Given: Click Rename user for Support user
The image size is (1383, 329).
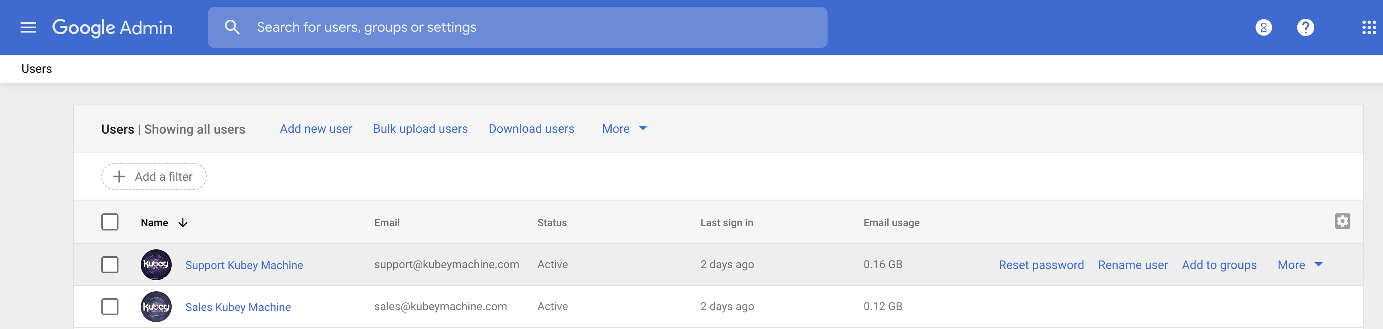Looking at the screenshot, I should (x=1133, y=265).
